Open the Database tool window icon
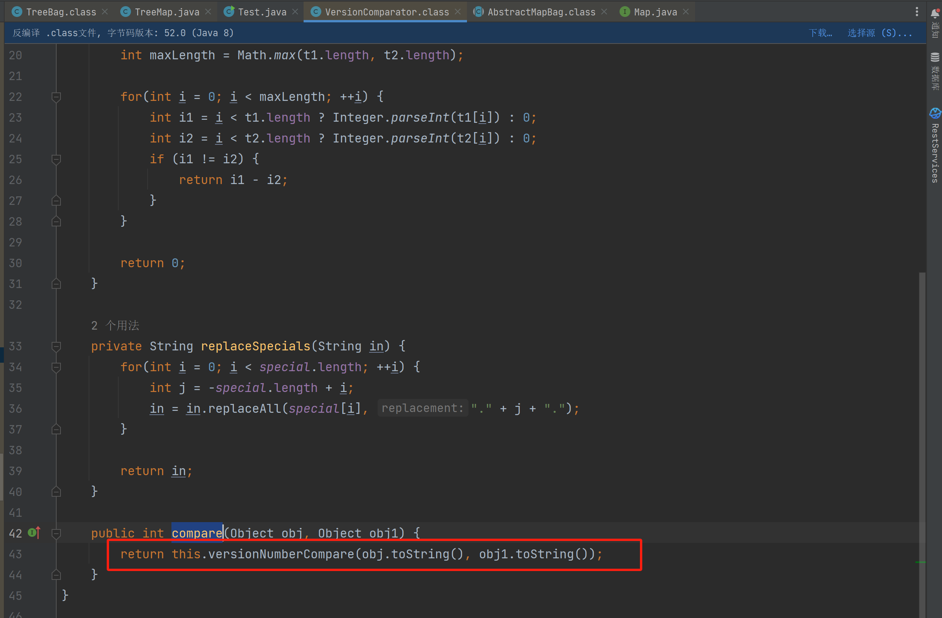Image resolution: width=942 pixels, height=618 pixels. tap(935, 57)
